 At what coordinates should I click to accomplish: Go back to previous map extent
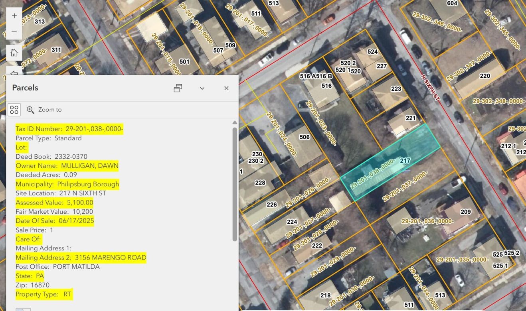pyautogui.click(x=14, y=73)
